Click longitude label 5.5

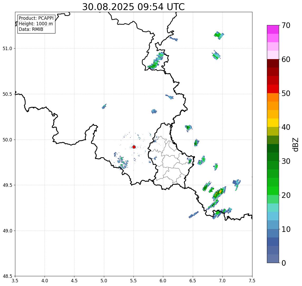point(134,281)
